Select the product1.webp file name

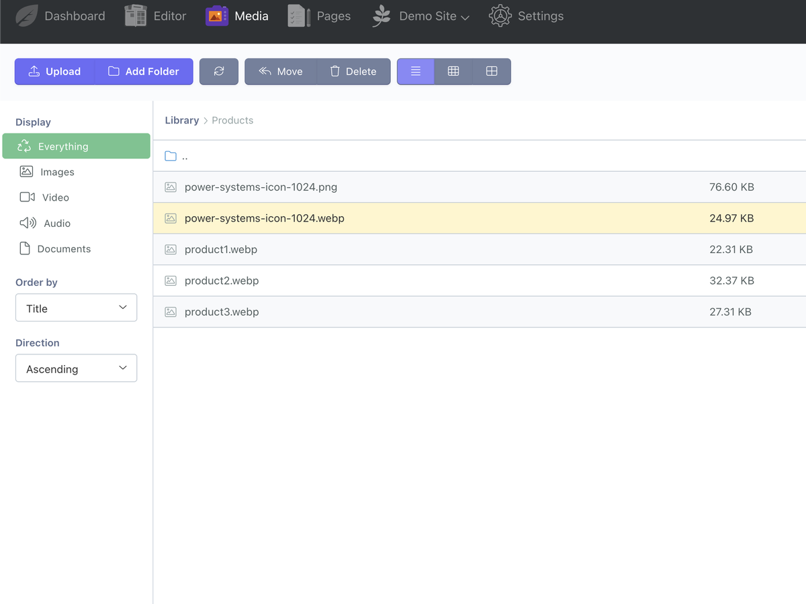[x=221, y=250]
